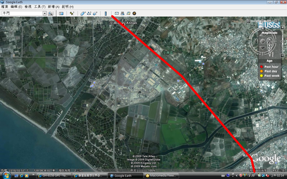Click the yellow Past week legend dot
Screen dimensions: 287x179
261,75
